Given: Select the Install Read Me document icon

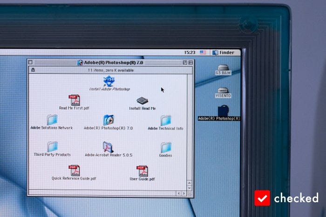Looking at the screenshot, I should 143,101.
